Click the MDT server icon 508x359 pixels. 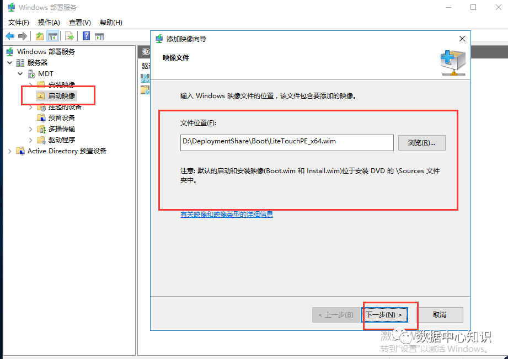pyautogui.click(x=31, y=74)
